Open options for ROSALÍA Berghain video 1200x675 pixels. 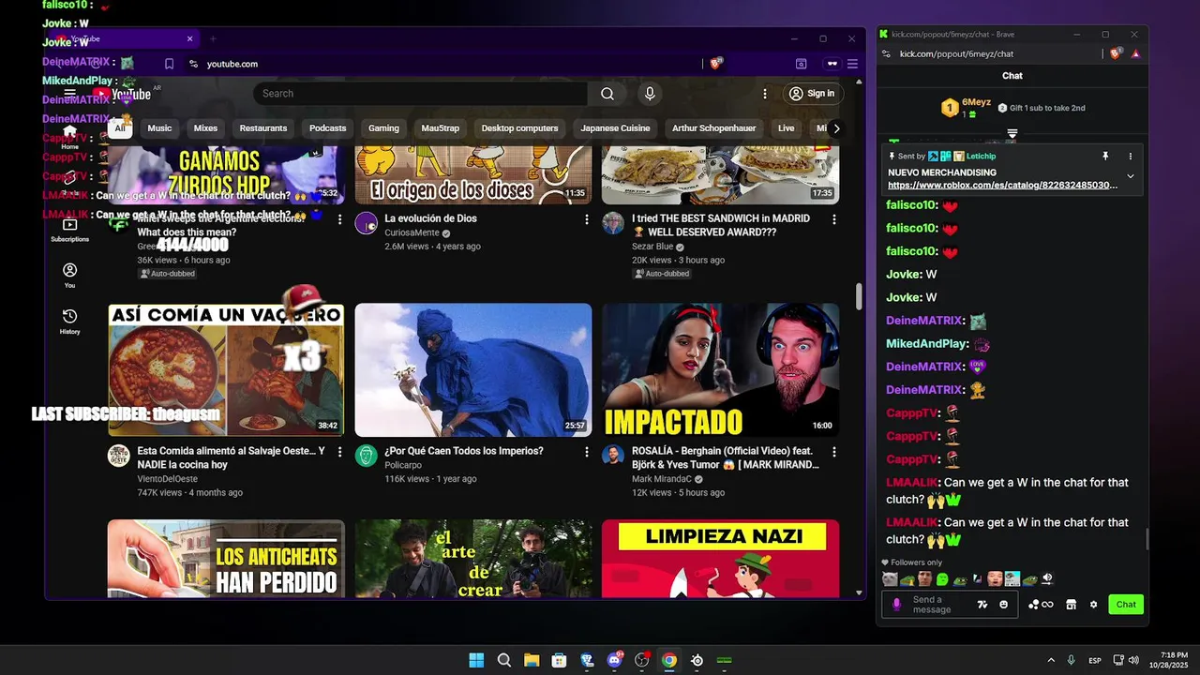click(833, 452)
